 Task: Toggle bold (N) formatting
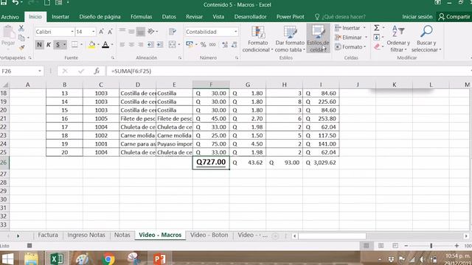[39, 45]
